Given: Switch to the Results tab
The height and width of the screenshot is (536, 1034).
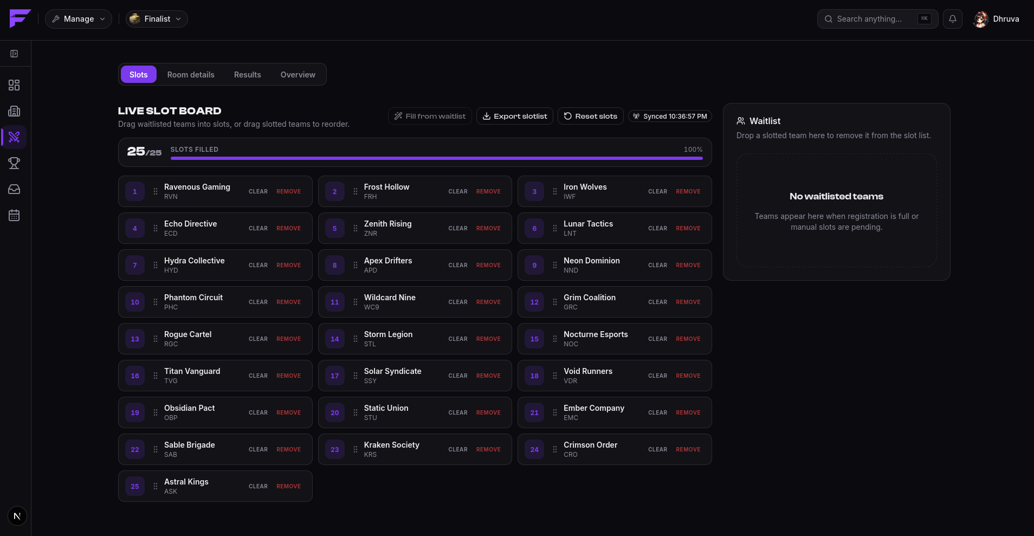Looking at the screenshot, I should (248, 74).
